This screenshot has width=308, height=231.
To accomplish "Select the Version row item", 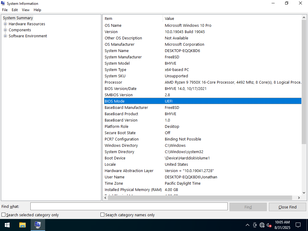I will pyautogui.click(x=202, y=32).
